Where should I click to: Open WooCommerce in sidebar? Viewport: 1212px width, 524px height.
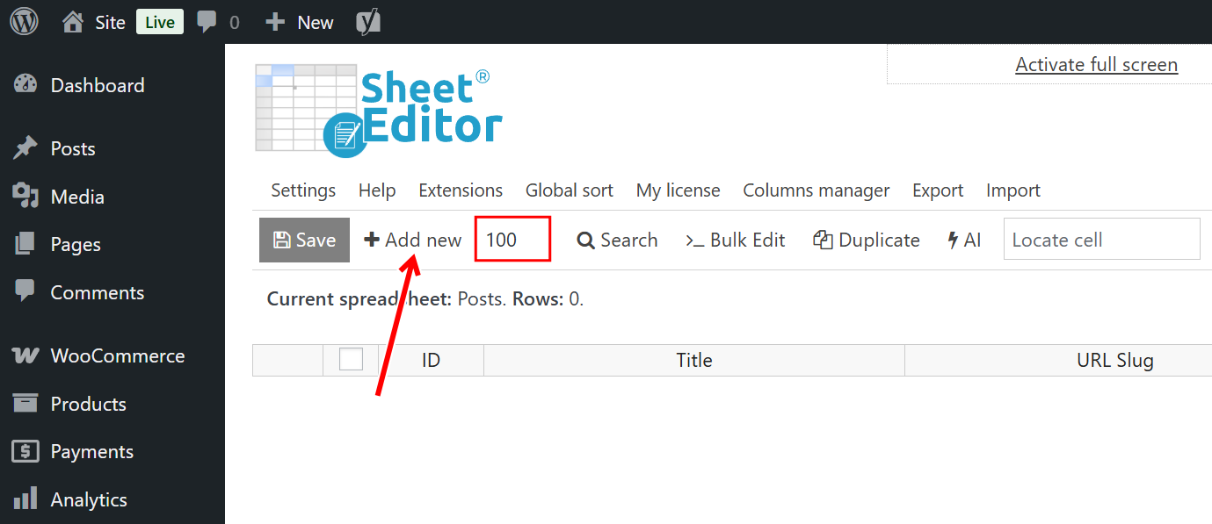pyautogui.click(x=118, y=355)
